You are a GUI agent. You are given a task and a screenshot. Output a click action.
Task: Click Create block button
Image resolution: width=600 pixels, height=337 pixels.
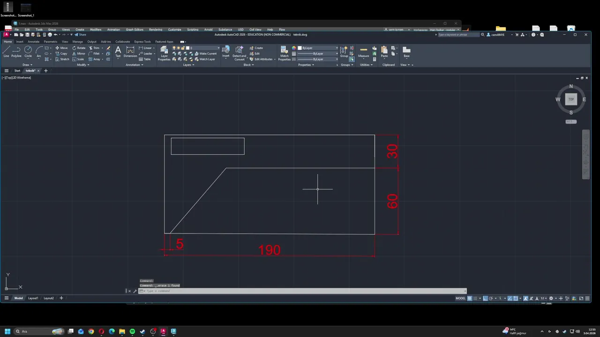tap(256, 48)
